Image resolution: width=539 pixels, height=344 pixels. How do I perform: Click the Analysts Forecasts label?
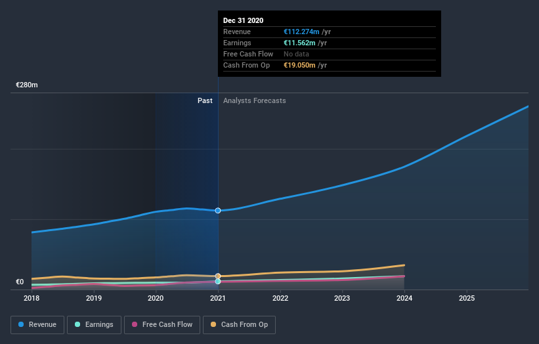[254, 100]
